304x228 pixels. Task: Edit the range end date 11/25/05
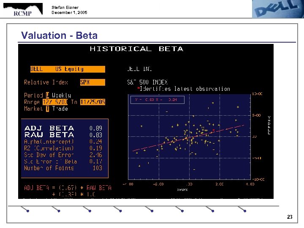(x=92, y=102)
